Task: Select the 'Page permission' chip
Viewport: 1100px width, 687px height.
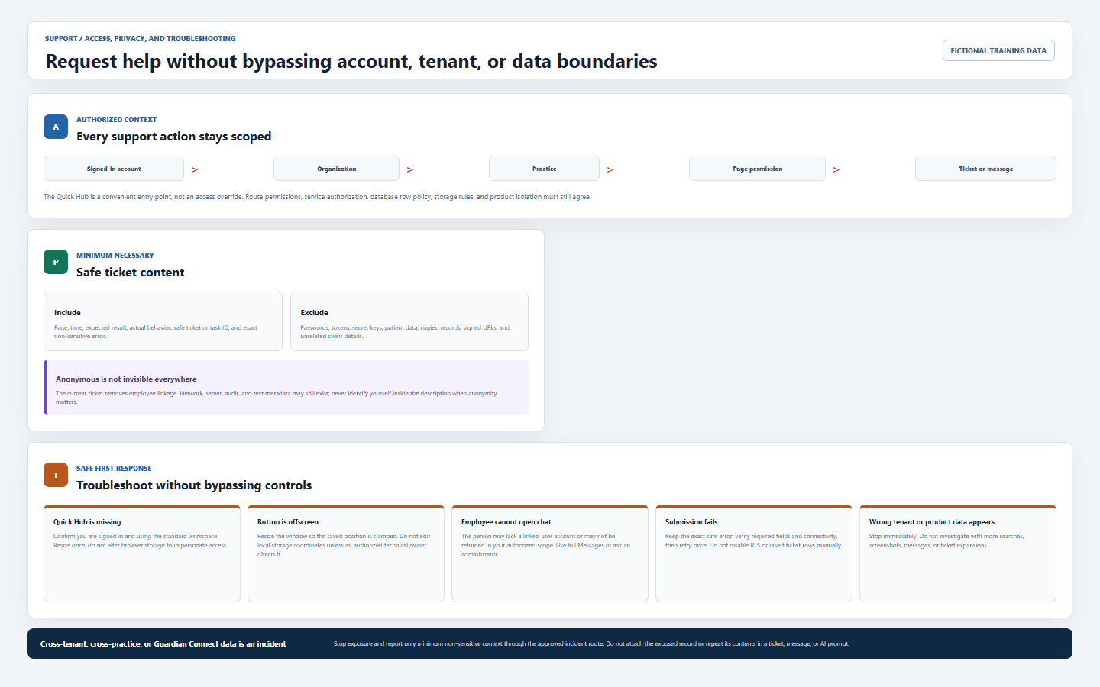Action: (757, 169)
